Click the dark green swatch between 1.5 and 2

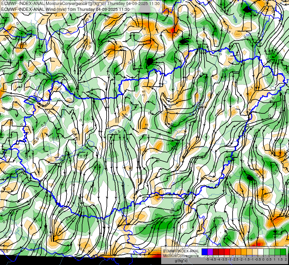tap(283, 252)
